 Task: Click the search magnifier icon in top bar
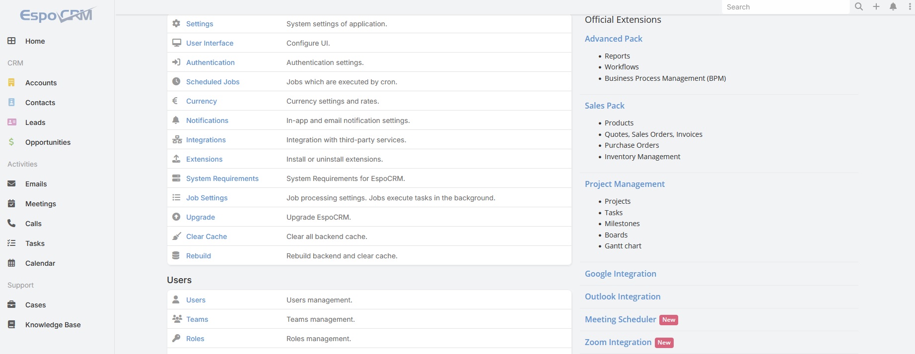859,6
